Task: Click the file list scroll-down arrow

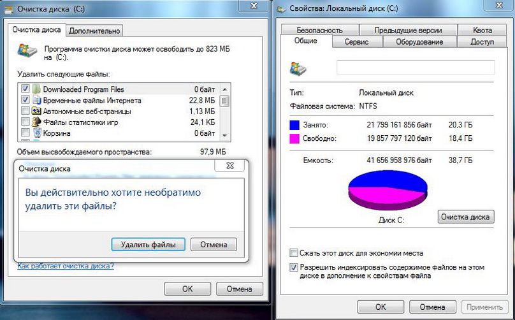Action: coord(224,136)
